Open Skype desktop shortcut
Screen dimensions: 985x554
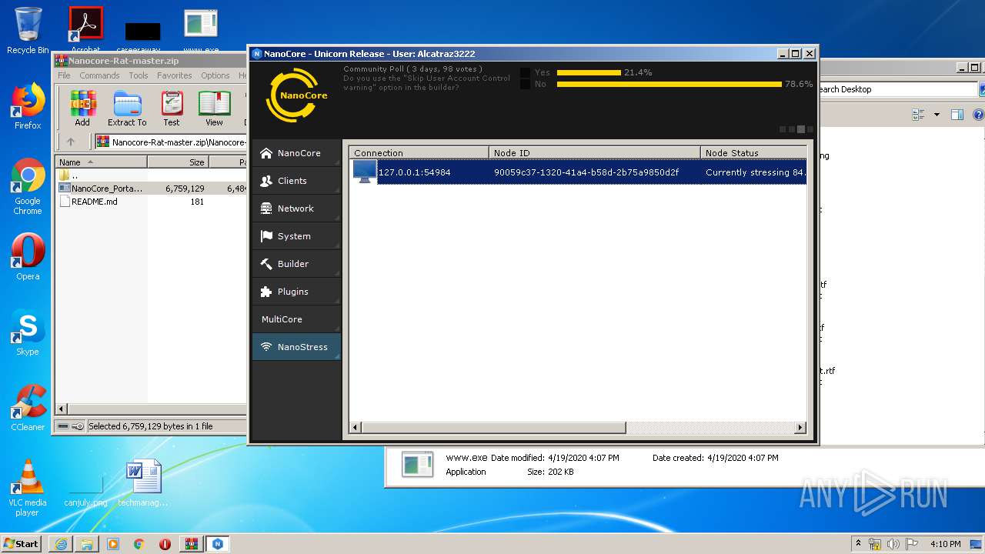[x=28, y=332]
